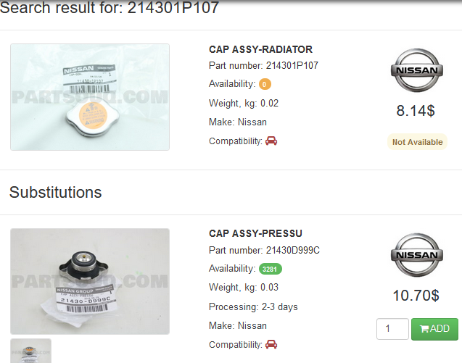The width and height of the screenshot is (462, 363).
Task: Click part number 214301P107 text
Action: pyautogui.click(x=292, y=65)
